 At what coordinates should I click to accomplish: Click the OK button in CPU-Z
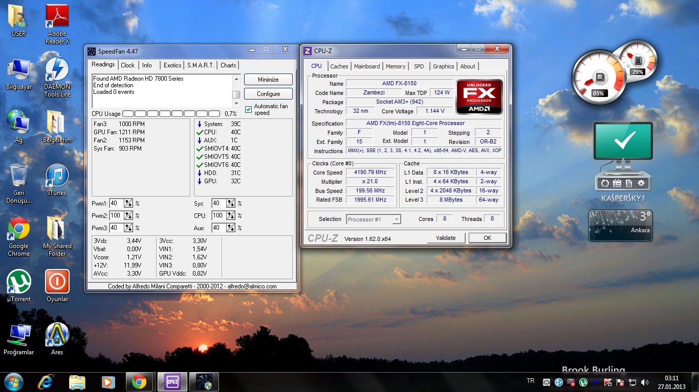click(x=487, y=238)
